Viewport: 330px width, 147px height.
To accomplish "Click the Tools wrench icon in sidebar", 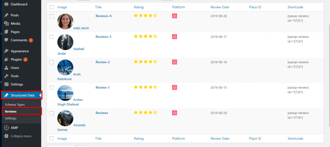I will [x=6, y=76].
